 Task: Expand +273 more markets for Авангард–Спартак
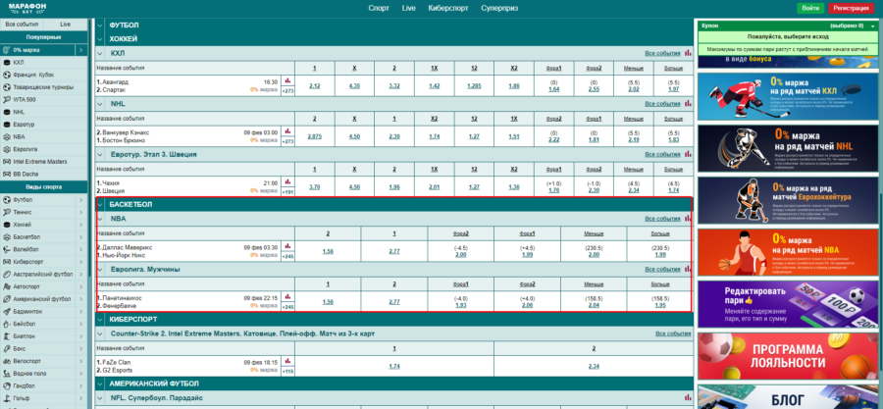pos(287,90)
